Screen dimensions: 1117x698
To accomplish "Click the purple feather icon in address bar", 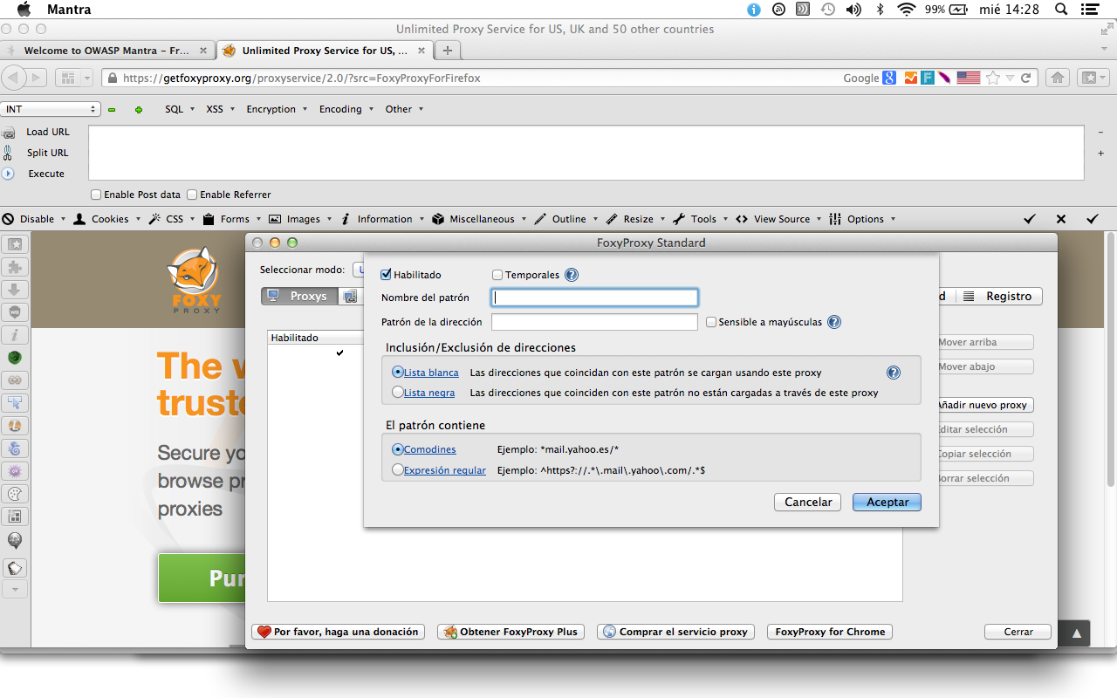I will pos(944,78).
